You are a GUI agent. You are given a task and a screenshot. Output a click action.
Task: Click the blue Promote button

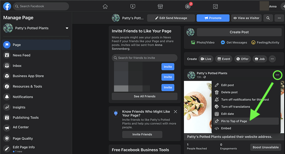(213, 18)
